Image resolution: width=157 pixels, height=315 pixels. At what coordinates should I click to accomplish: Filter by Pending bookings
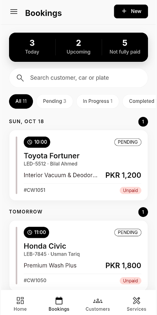pyautogui.click(x=55, y=101)
